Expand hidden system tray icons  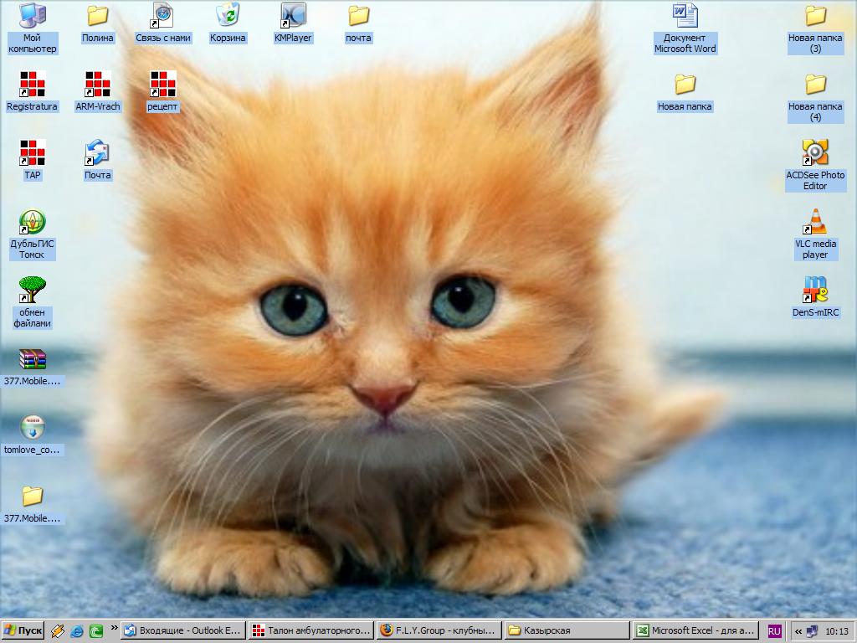[798, 631]
